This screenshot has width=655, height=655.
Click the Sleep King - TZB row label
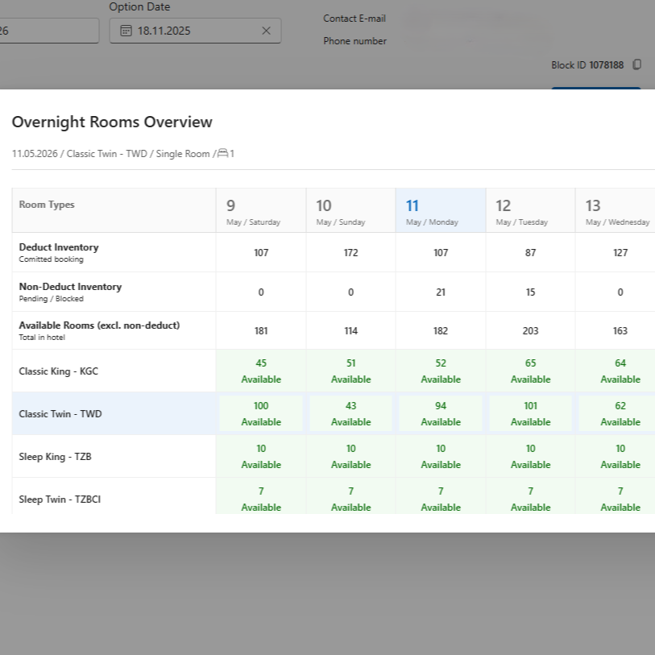pos(55,457)
